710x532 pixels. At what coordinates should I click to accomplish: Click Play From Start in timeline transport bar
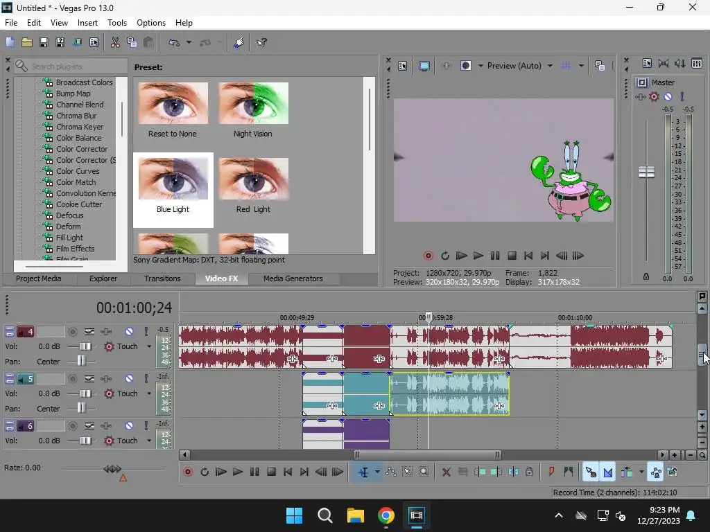(x=221, y=472)
